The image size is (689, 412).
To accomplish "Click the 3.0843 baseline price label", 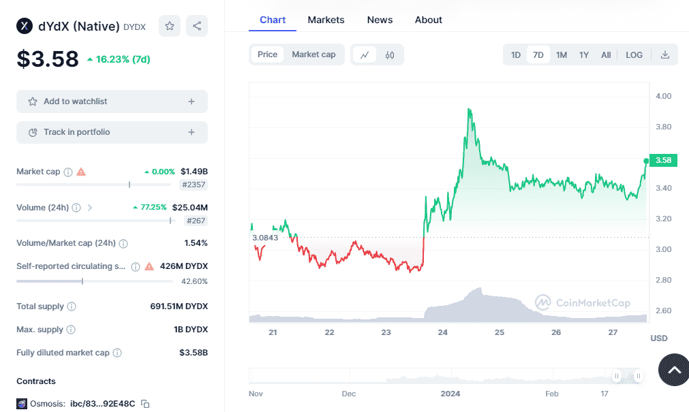I will 265,238.
